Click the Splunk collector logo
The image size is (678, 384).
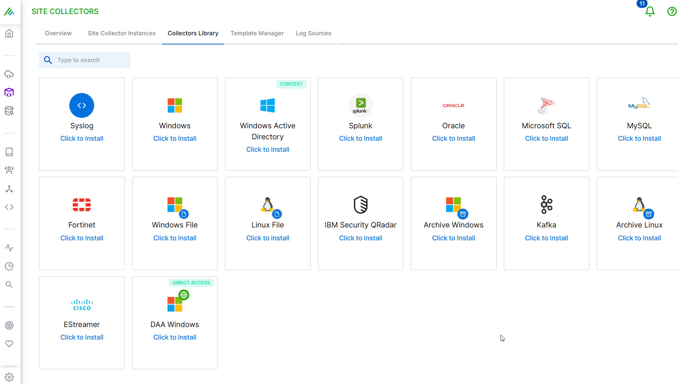pyautogui.click(x=360, y=105)
